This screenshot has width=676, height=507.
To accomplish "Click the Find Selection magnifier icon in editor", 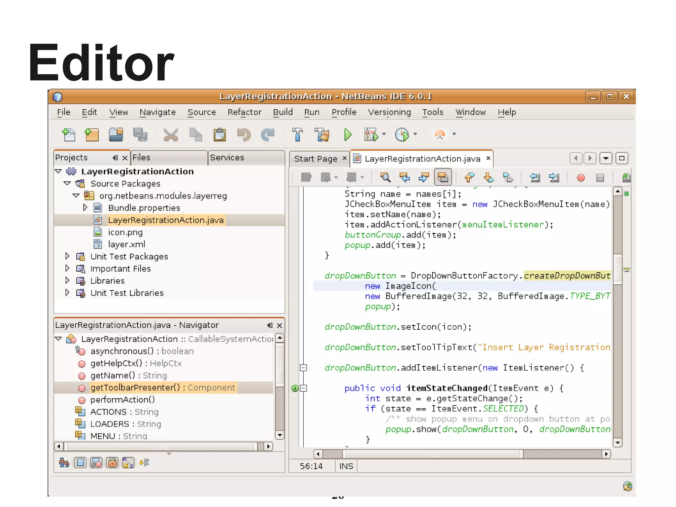I will (x=385, y=177).
